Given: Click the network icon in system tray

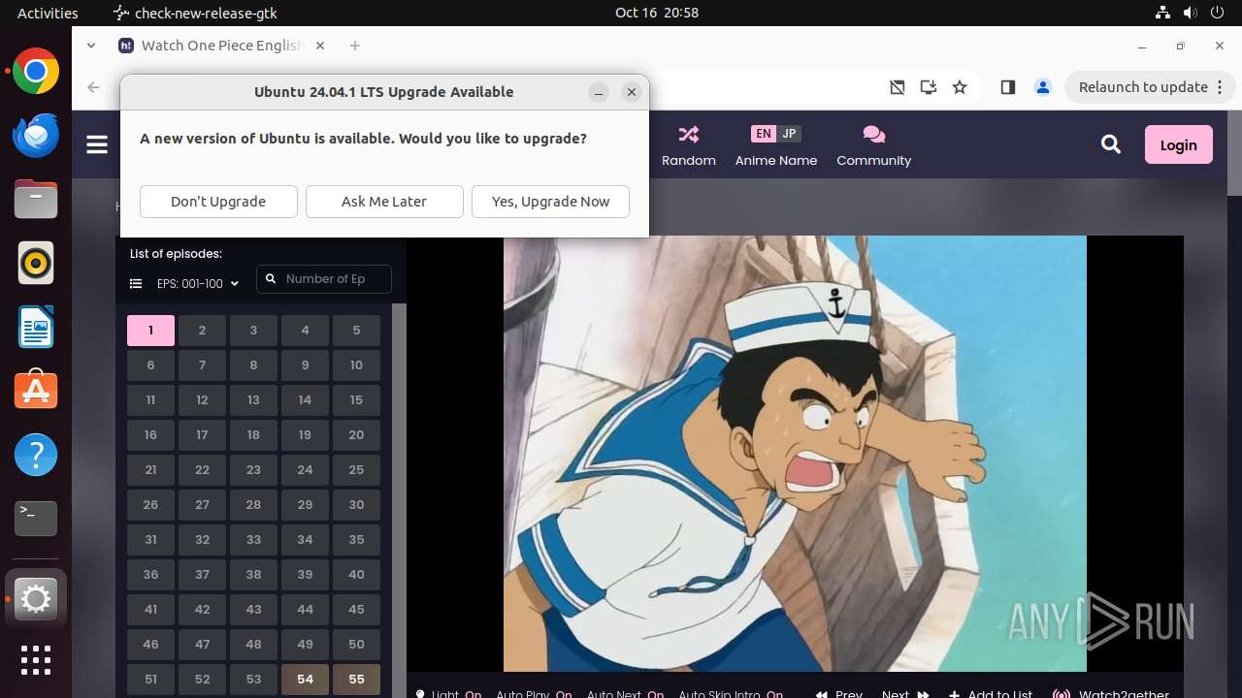Looking at the screenshot, I should pyautogui.click(x=1163, y=13).
